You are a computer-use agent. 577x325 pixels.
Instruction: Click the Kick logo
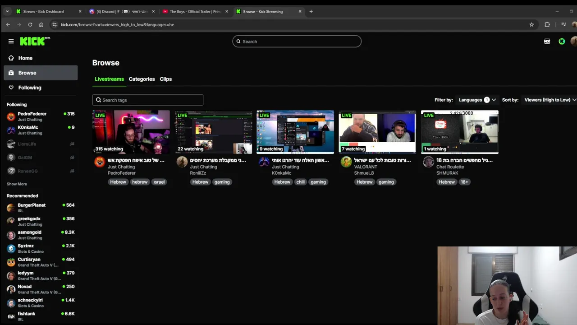tap(35, 41)
